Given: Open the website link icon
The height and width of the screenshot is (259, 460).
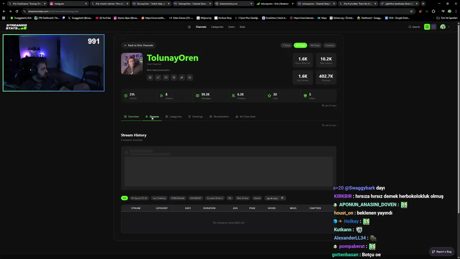Looking at the screenshot, I should click(x=182, y=77).
